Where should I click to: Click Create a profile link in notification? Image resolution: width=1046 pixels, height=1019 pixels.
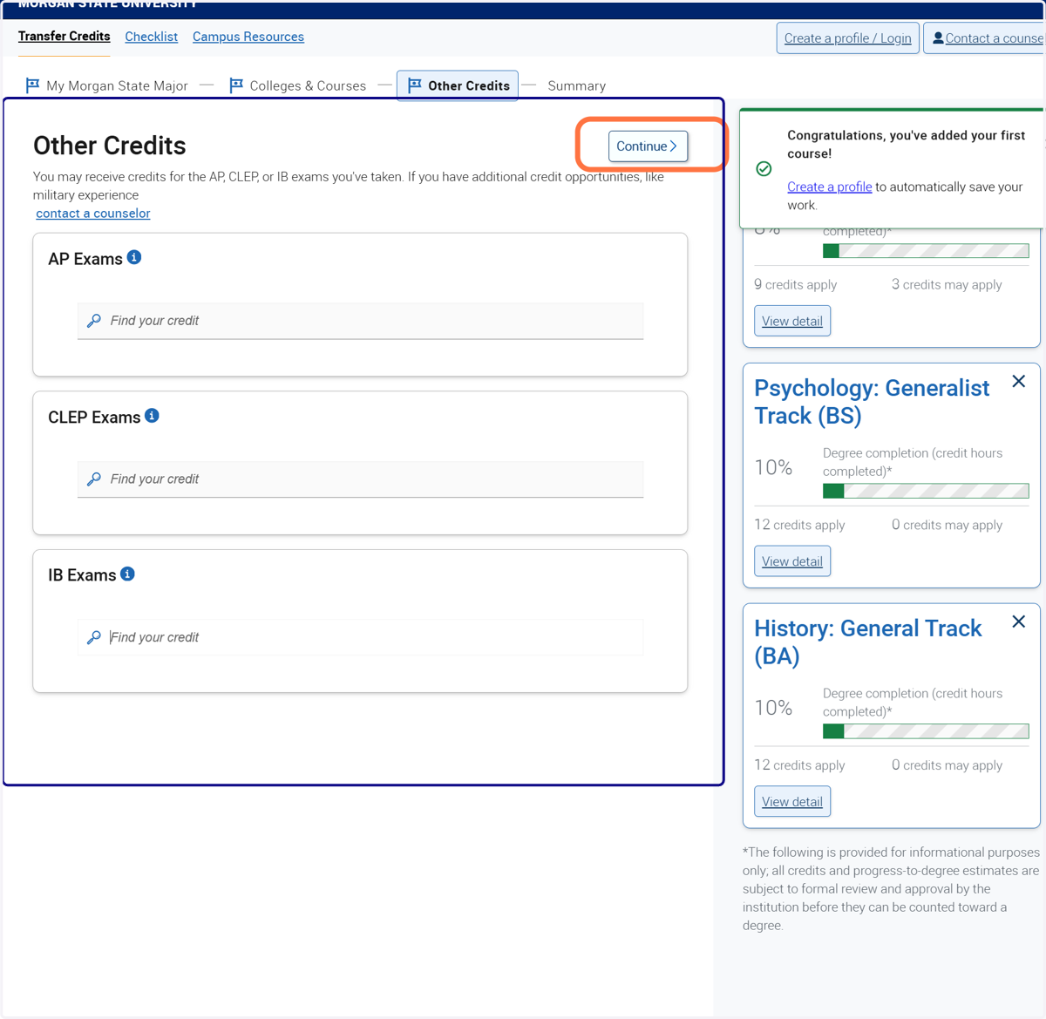click(830, 187)
